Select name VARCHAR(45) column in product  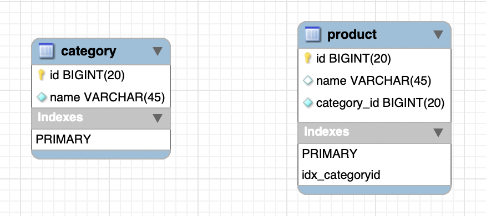click(x=374, y=81)
